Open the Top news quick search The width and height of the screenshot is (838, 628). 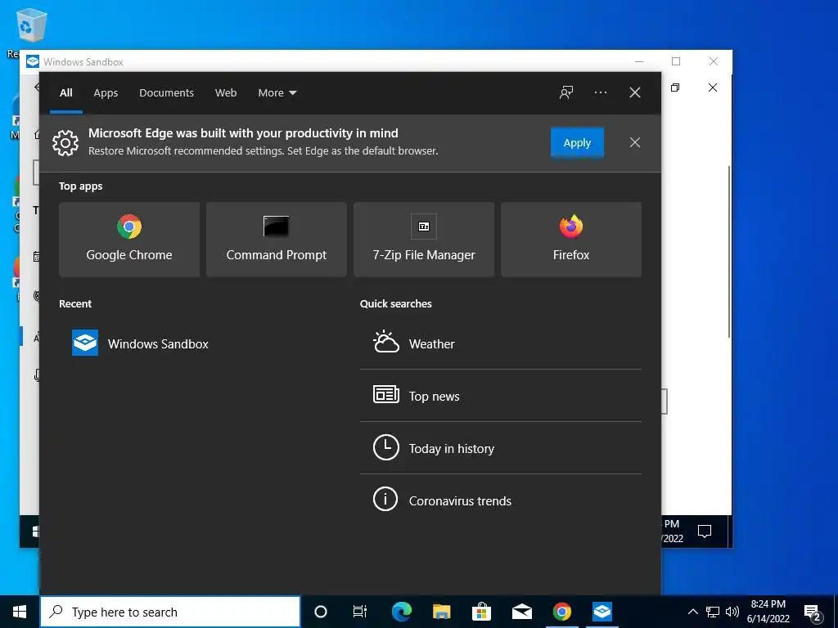tap(501, 396)
